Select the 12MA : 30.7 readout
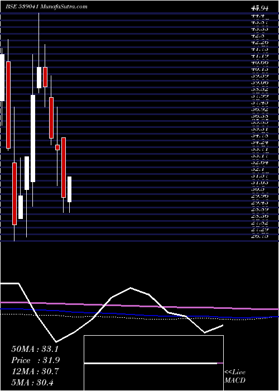279x391 pixels. pos(35,371)
